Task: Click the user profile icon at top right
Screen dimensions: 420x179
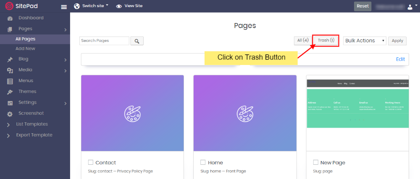Action: pyautogui.click(x=410, y=7)
